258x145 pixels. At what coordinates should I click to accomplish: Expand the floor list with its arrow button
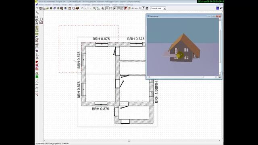[x=164, y=8]
